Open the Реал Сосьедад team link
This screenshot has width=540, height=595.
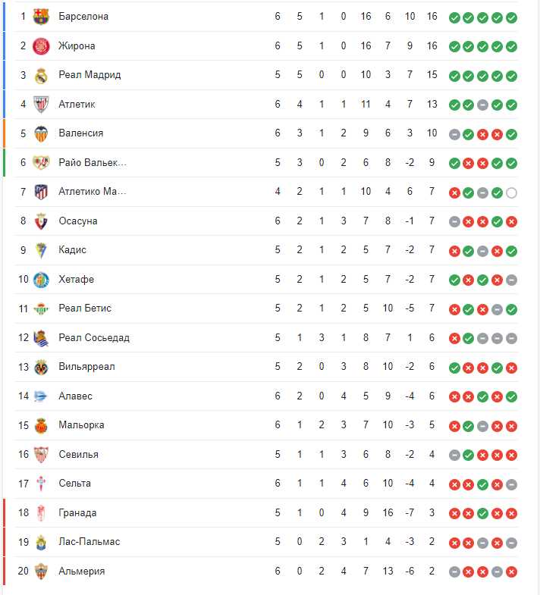click(x=94, y=338)
